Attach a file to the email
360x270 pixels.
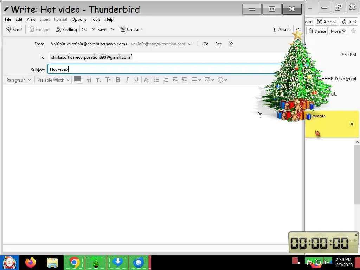(x=282, y=30)
